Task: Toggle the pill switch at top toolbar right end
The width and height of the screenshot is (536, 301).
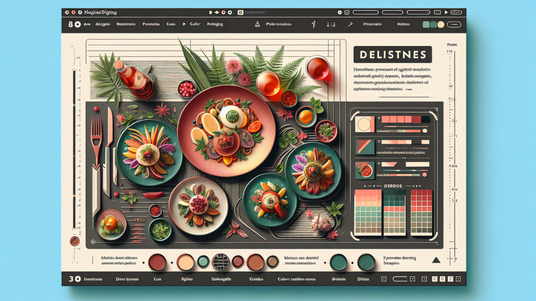Action: [x=452, y=24]
